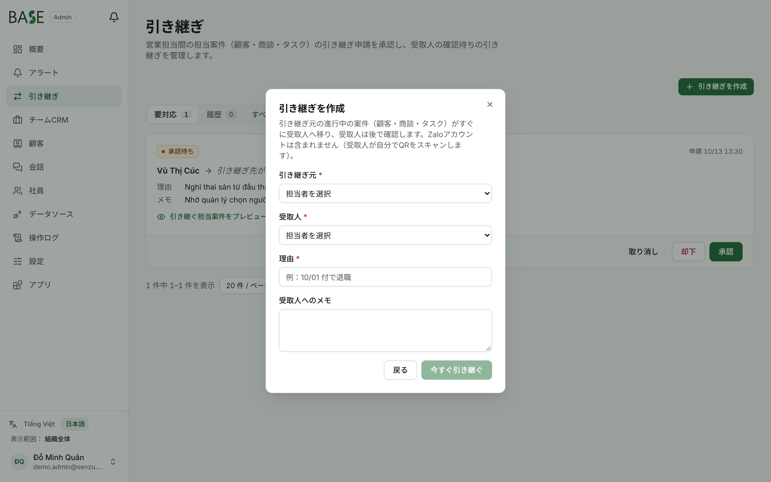This screenshot has width=771, height=482.
Task: Close the 引き継ぎを作成 dialog with X
Action: click(x=490, y=104)
